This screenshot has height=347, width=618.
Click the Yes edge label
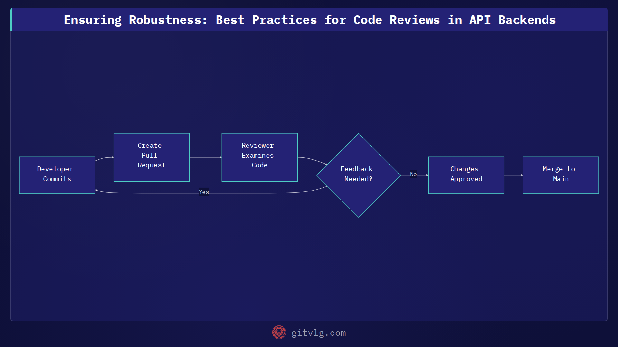(x=204, y=192)
